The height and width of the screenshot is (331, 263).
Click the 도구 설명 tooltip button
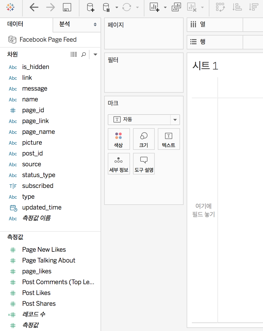pyautogui.click(x=144, y=164)
